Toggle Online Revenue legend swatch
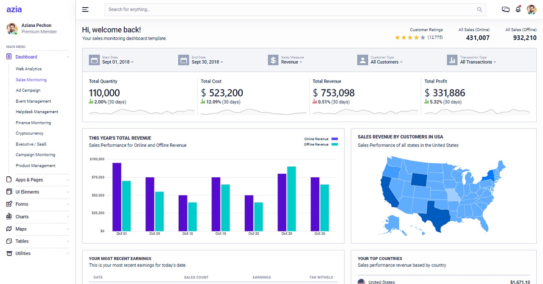This screenshot has height=284, width=543. pos(335,139)
